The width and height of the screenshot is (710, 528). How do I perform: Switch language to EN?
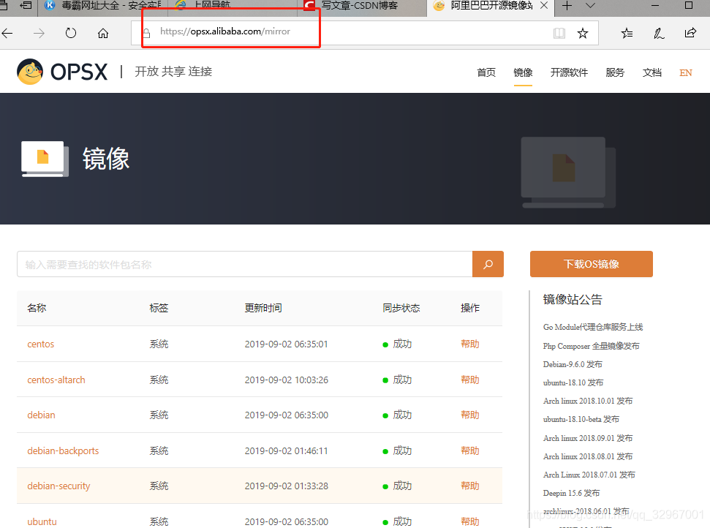[686, 72]
